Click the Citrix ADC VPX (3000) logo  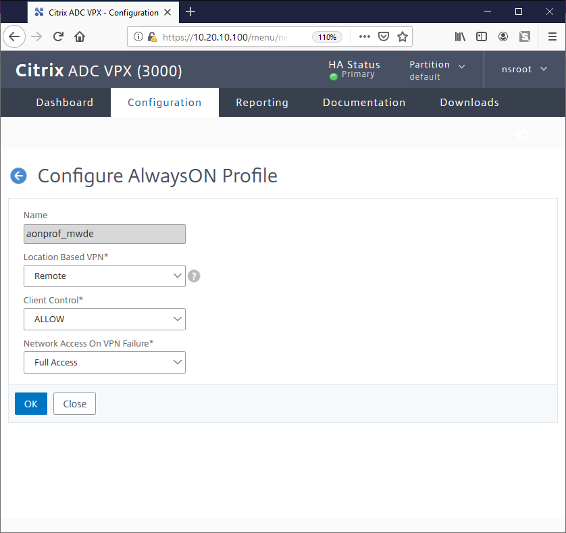[99, 70]
